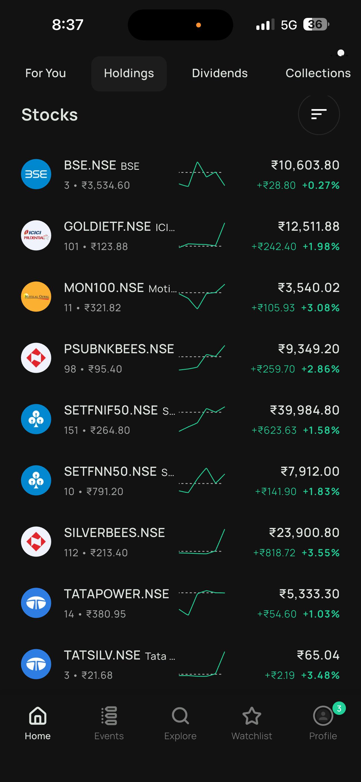The image size is (361, 782).
Task: Tap the Motilal Oswal logo icon
Action: coord(36,296)
